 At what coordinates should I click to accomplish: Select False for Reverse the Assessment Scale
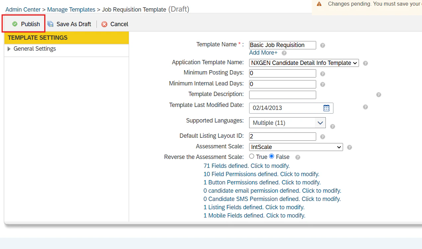click(272, 156)
